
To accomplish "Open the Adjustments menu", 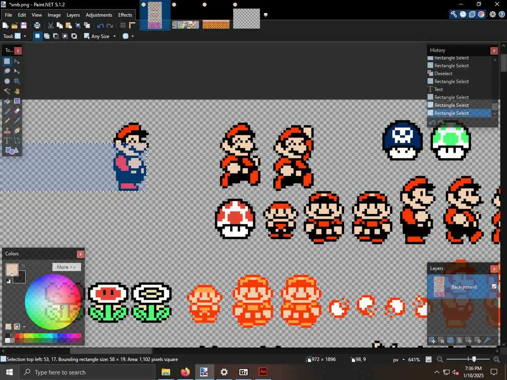I will pyautogui.click(x=99, y=15).
